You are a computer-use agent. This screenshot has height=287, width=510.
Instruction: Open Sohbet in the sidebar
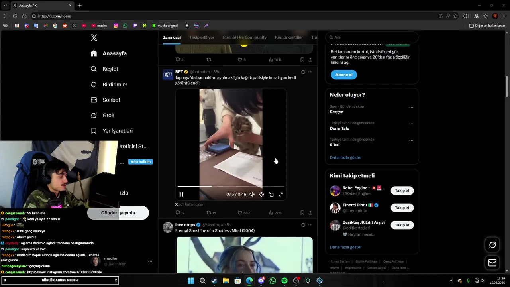tap(105, 100)
